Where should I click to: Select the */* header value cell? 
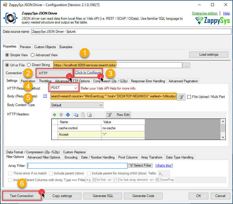point(123,134)
